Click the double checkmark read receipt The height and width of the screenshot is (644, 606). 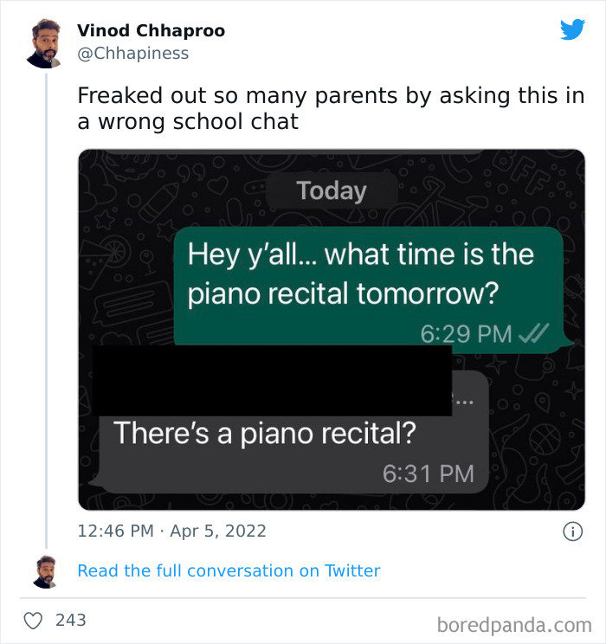(x=532, y=333)
